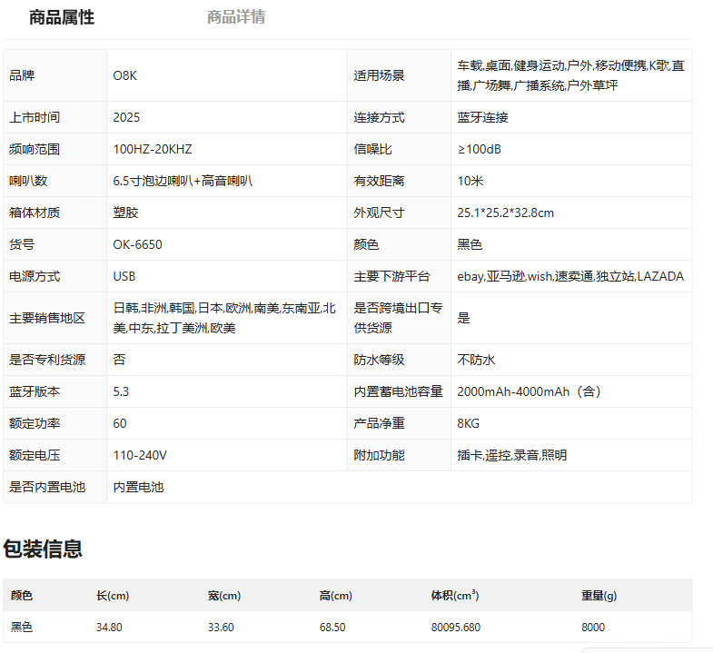713x653 pixels.
Task: Select the frequency range 100HZ-20KHZ
Action: click(x=153, y=149)
